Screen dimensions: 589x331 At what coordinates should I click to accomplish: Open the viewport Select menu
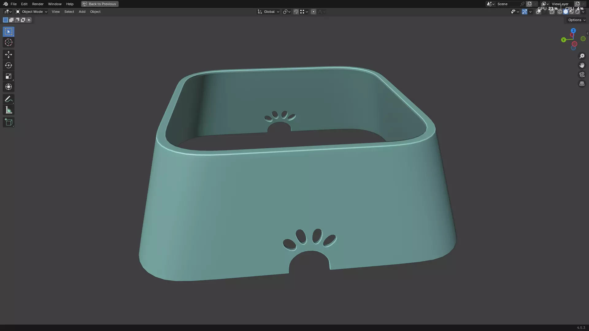pos(69,12)
